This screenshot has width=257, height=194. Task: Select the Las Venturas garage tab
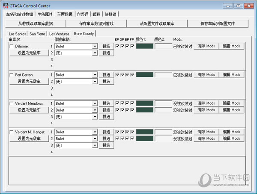pyautogui.click(x=59, y=34)
